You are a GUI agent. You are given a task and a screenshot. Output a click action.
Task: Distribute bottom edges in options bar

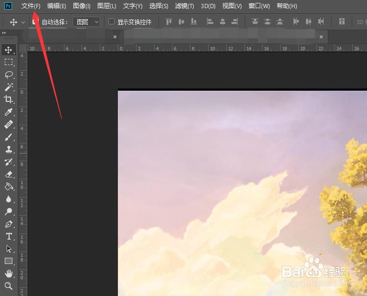coord(280,22)
